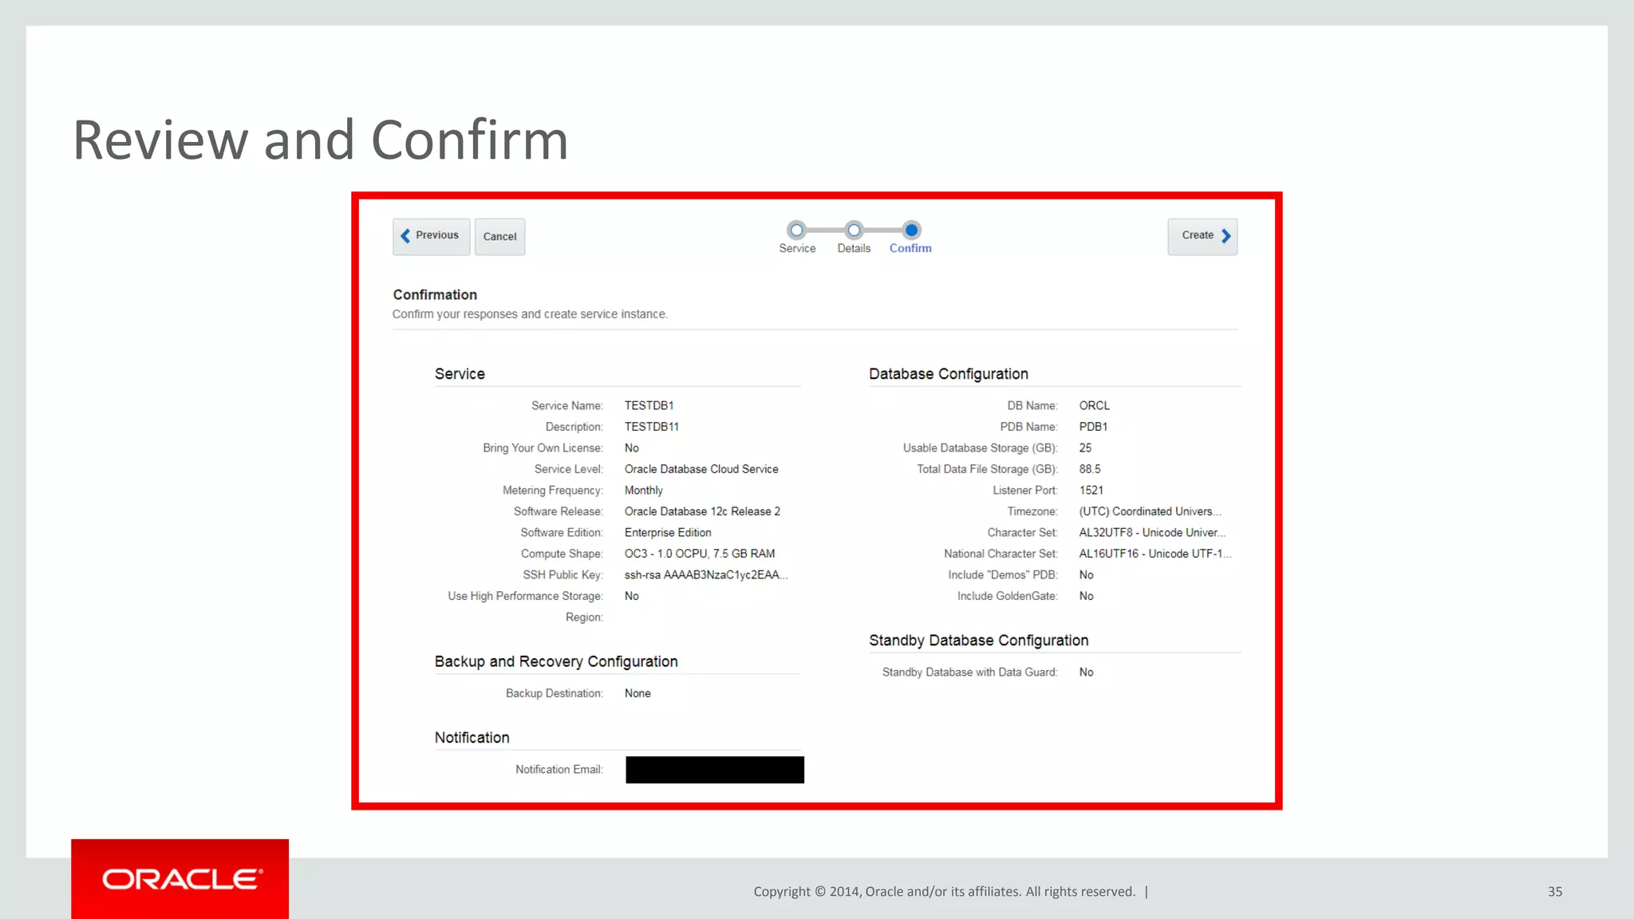Image resolution: width=1634 pixels, height=919 pixels.
Task: Click Standby Database with Data Guard value No
Action: pyautogui.click(x=1086, y=672)
